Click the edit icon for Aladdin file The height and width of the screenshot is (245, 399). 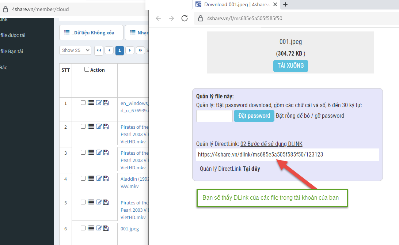point(99,178)
